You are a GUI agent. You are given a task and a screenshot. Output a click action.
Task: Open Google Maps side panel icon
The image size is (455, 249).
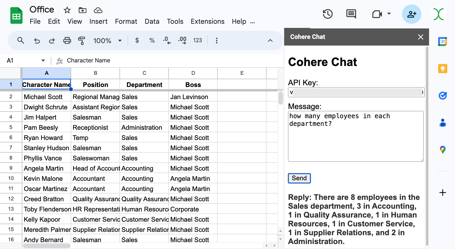coord(443,150)
